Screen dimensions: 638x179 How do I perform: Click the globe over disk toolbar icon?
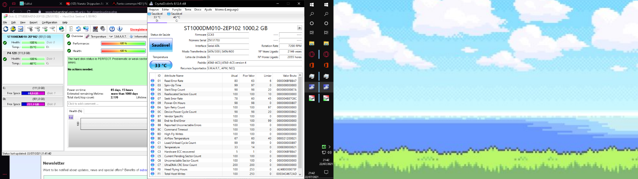62,29
